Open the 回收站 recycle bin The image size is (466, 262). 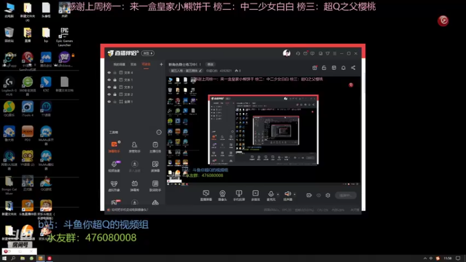[x=9, y=34]
